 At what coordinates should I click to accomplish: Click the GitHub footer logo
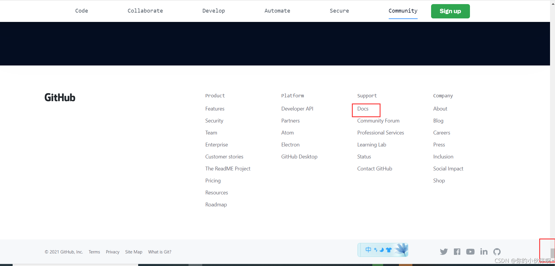pyautogui.click(x=60, y=97)
